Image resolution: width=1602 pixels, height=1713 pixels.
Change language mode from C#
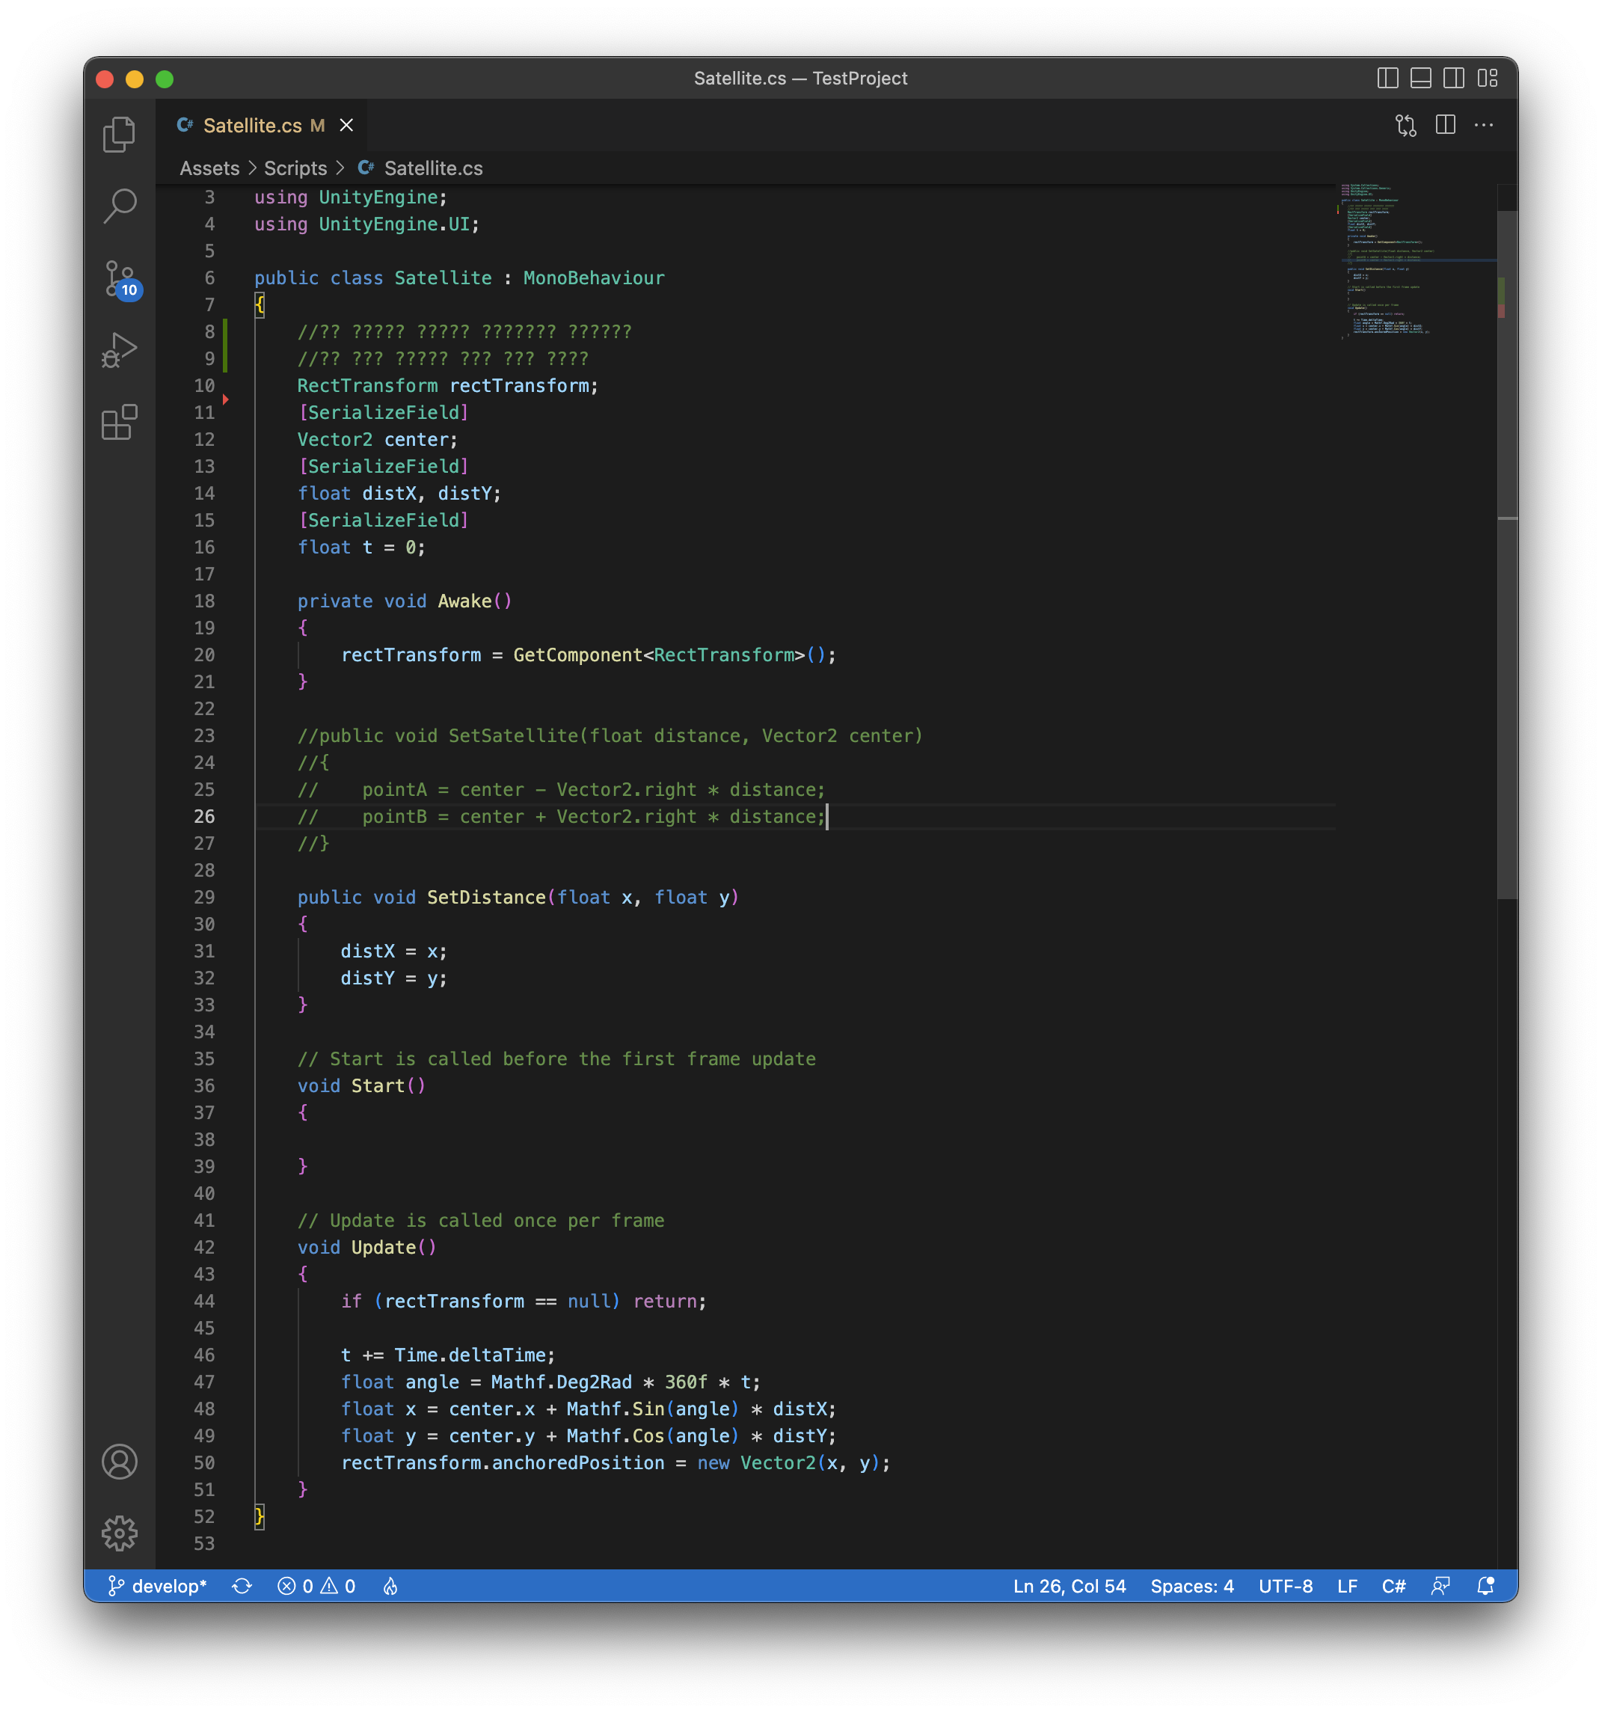(1393, 1587)
